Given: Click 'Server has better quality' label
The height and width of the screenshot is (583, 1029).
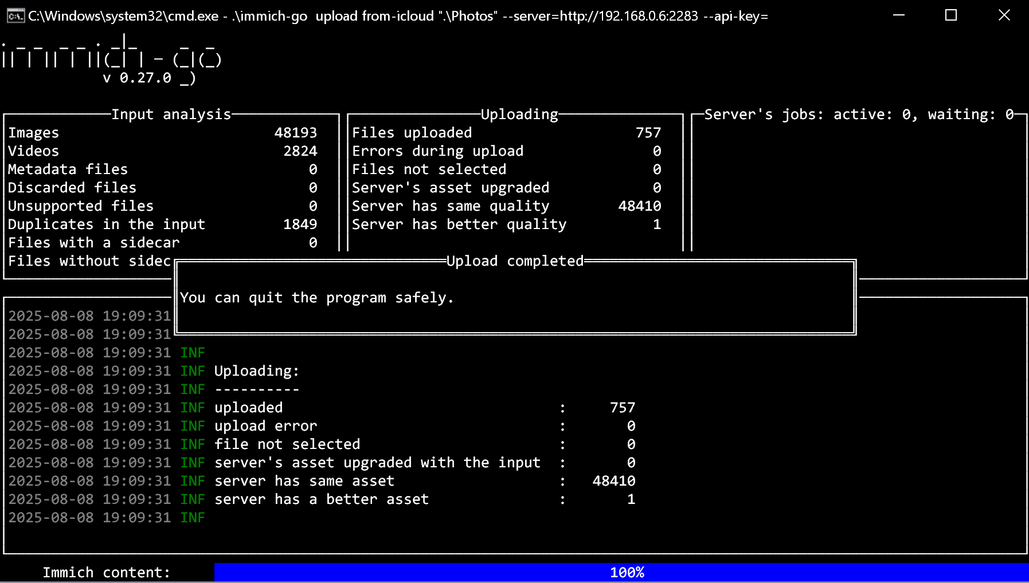Looking at the screenshot, I should click(459, 224).
